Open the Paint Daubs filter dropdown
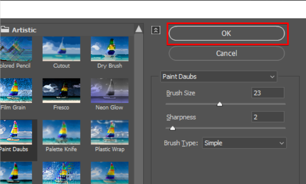This screenshot has height=184, width=306. tap(218, 77)
